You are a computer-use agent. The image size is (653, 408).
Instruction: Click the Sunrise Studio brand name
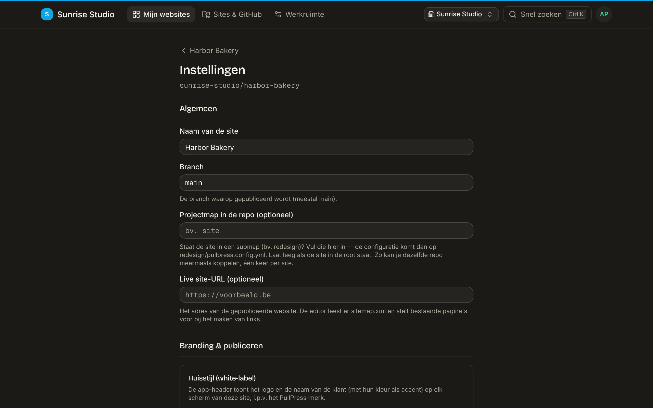tap(86, 14)
